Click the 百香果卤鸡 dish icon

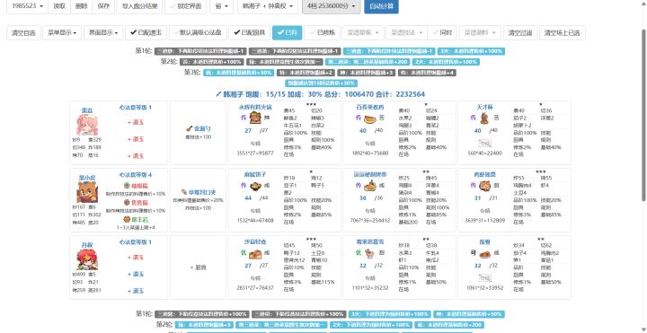click(x=370, y=118)
